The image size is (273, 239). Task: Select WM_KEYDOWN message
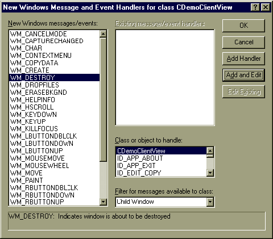(54, 115)
